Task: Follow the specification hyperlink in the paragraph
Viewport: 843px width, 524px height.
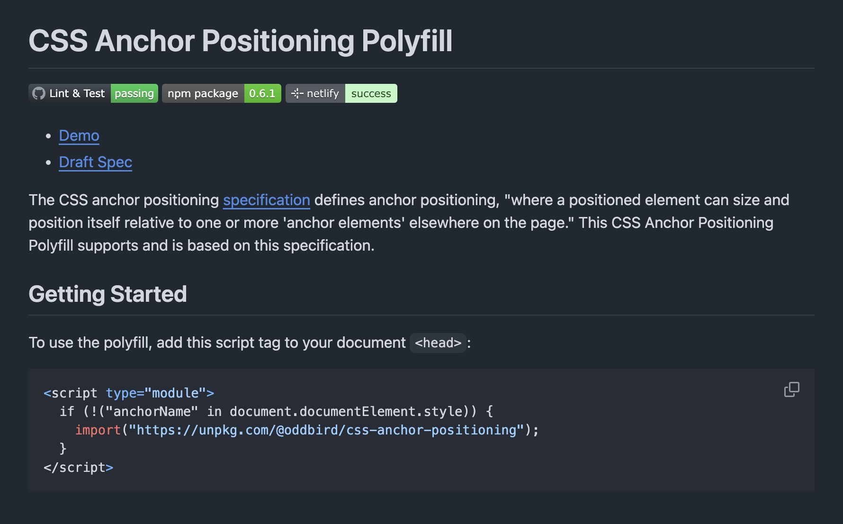Action: click(x=266, y=200)
